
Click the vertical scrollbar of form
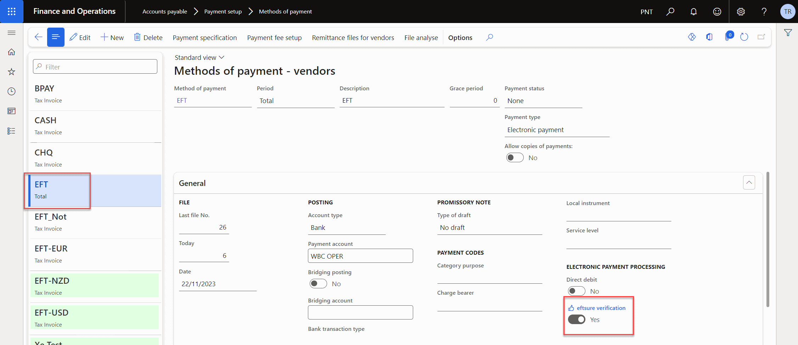point(768,239)
